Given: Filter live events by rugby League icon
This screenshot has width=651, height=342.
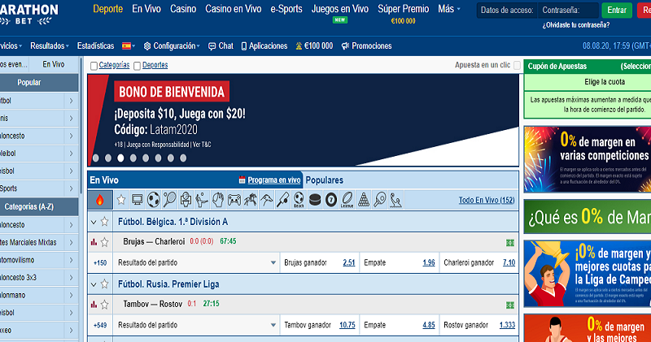Looking at the screenshot, I should [347, 200].
